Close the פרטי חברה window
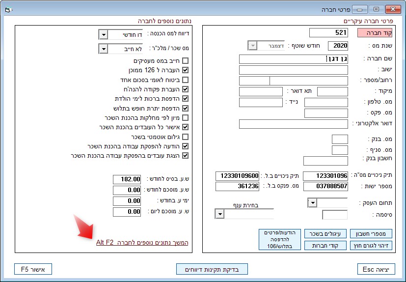Screen dimensions: 406x282 click(393, 10)
